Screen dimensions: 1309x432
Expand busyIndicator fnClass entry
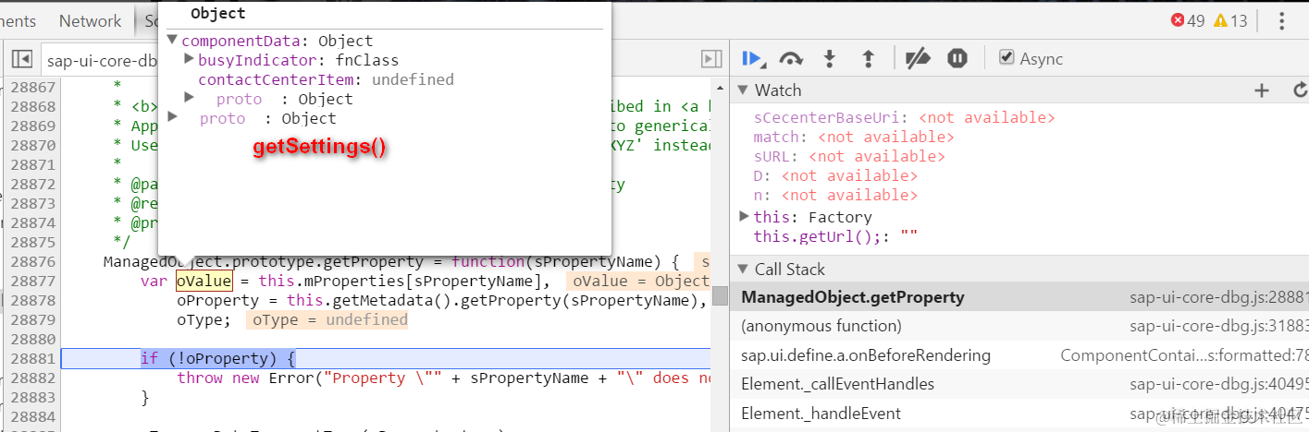189,60
